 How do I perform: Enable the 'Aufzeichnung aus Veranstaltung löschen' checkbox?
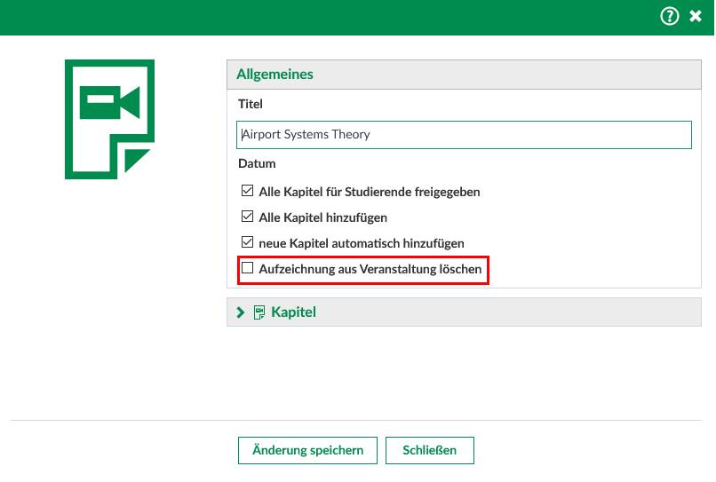pyautogui.click(x=248, y=268)
